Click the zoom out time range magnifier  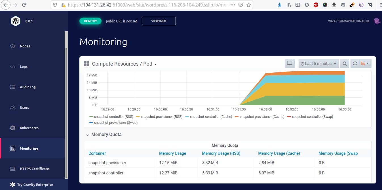coord(345,64)
